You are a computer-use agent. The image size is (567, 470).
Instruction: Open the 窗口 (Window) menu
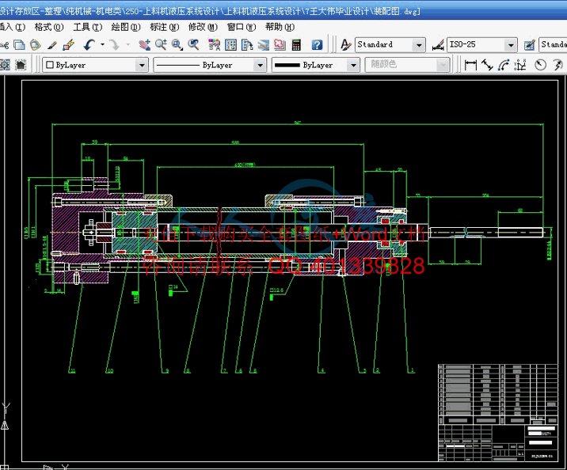point(242,27)
